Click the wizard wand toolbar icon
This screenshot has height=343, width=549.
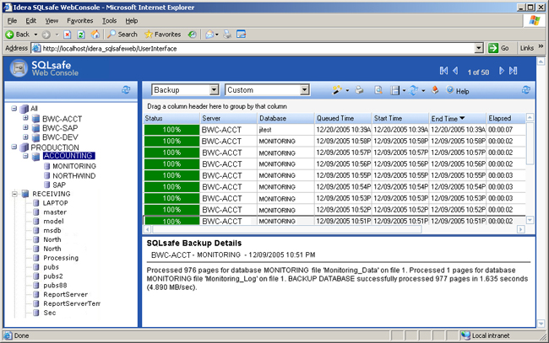pos(337,90)
